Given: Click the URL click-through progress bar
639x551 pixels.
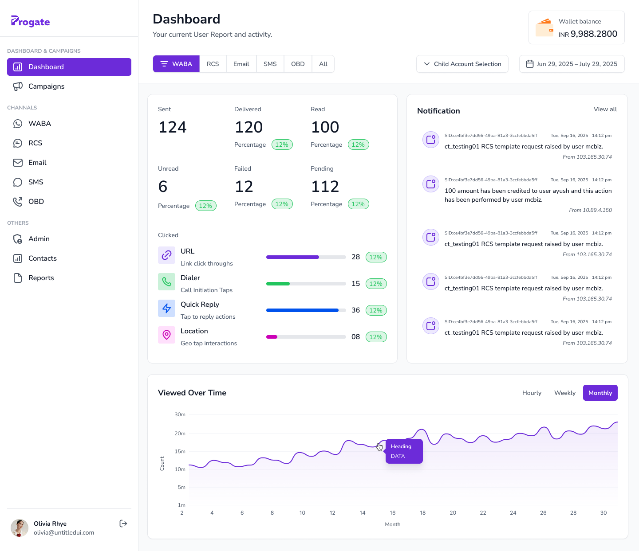Looking at the screenshot, I should coord(306,257).
